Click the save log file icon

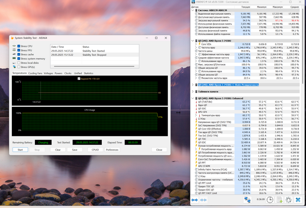click(279, 200)
